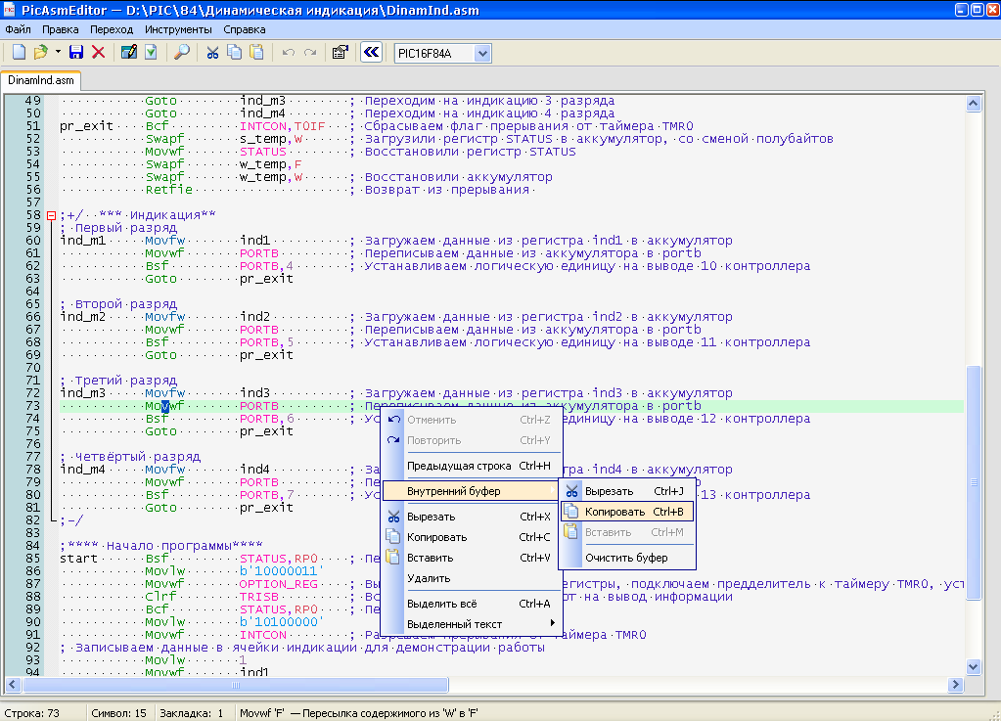Click the double left arrow toolbar button

tap(371, 52)
